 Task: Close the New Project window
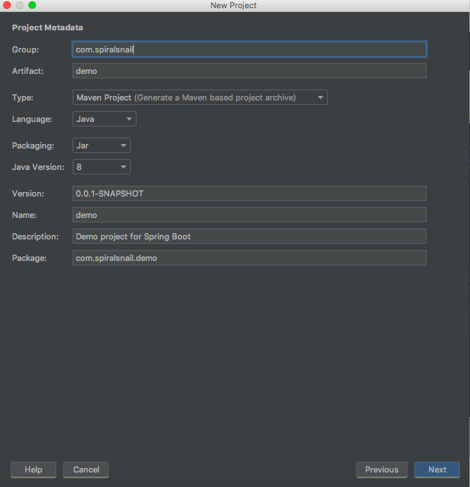(8, 5)
